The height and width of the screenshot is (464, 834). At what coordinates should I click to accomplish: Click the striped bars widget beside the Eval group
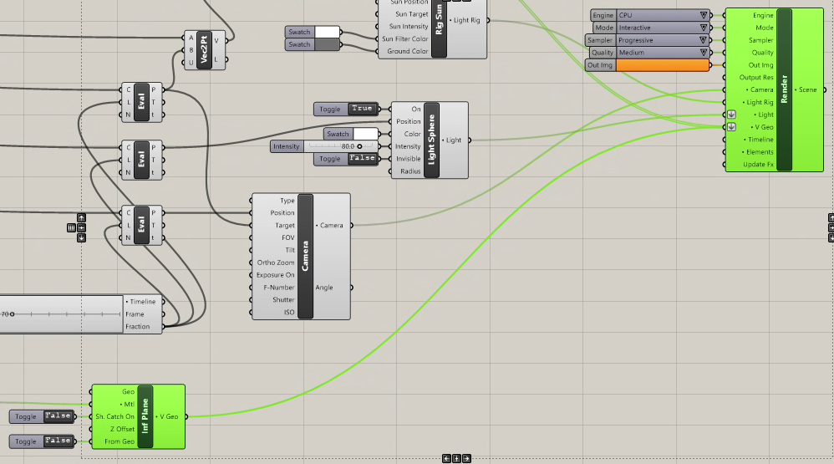(x=71, y=227)
